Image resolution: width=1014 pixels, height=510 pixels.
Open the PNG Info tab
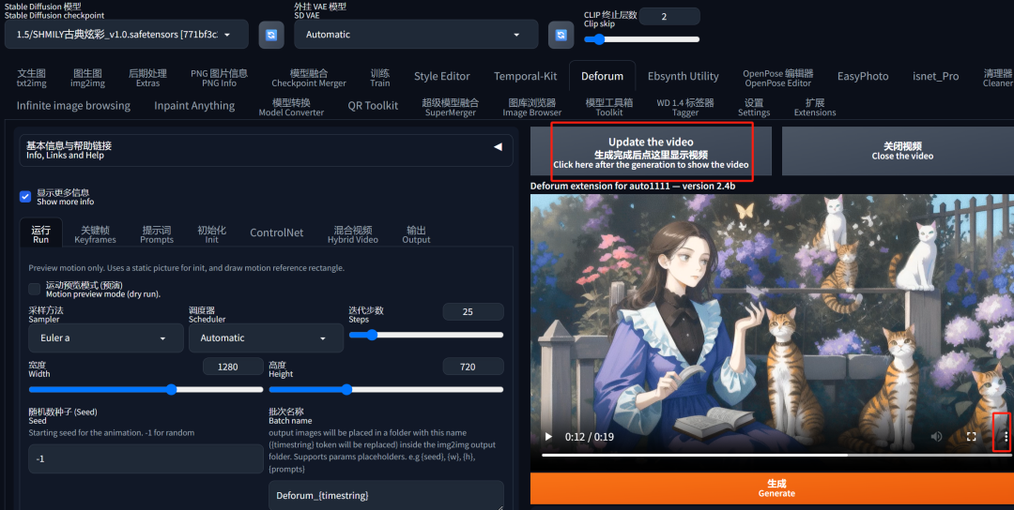coord(219,78)
